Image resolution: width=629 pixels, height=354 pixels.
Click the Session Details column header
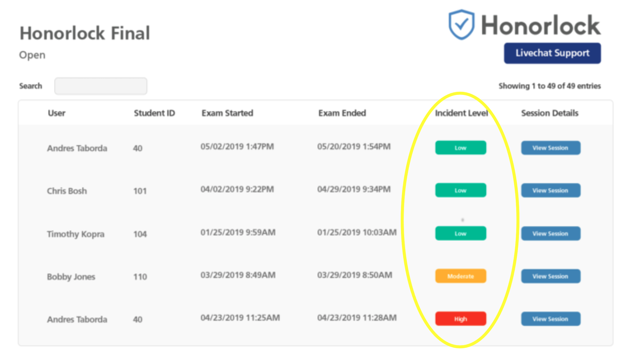point(550,113)
